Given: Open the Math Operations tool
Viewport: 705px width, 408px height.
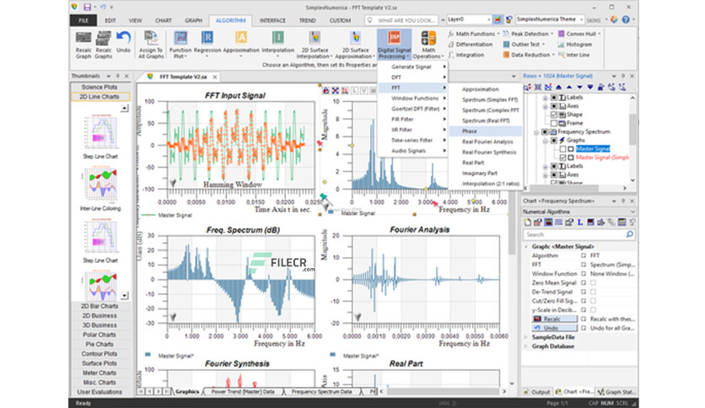Looking at the screenshot, I should point(428,45).
